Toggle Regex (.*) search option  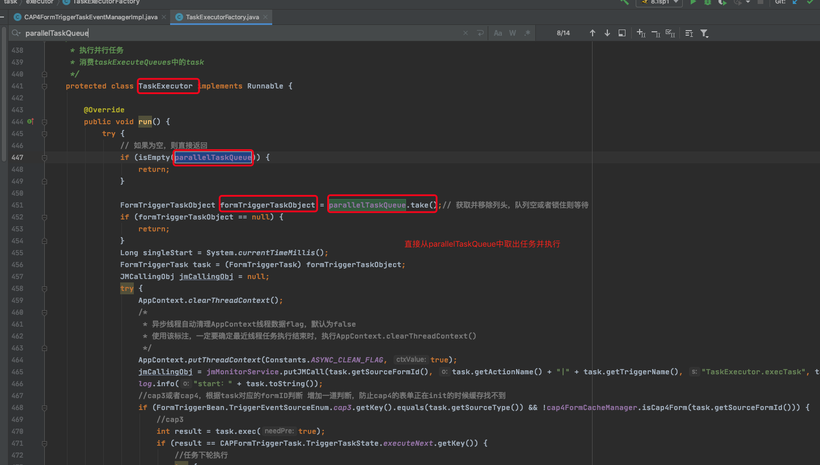(527, 33)
